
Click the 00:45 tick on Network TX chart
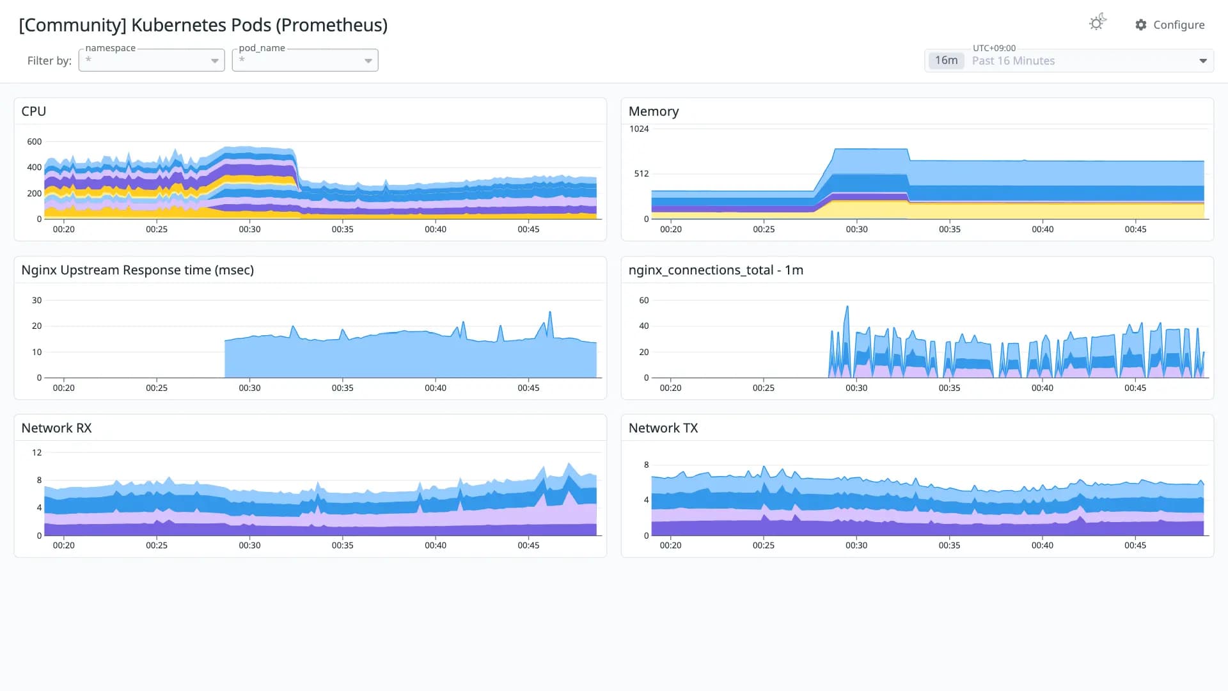pos(1135,545)
